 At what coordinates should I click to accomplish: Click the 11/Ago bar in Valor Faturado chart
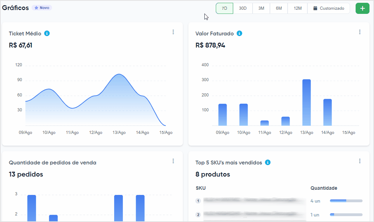pyautogui.click(x=264, y=123)
